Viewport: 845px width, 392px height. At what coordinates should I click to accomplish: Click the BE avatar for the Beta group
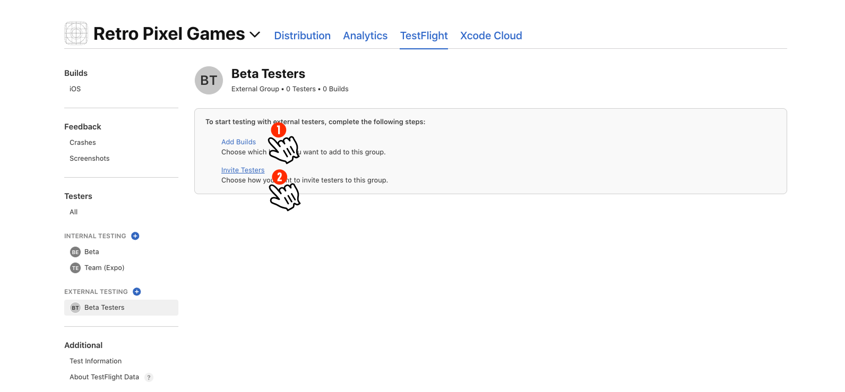pos(75,252)
